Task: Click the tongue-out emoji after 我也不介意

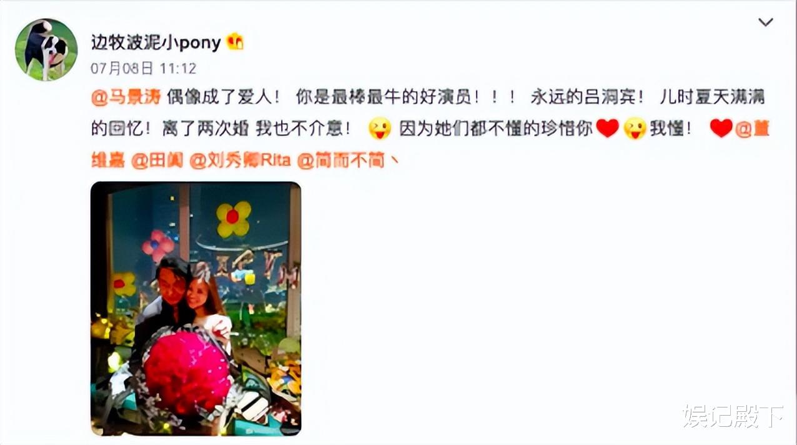Action: point(379,129)
